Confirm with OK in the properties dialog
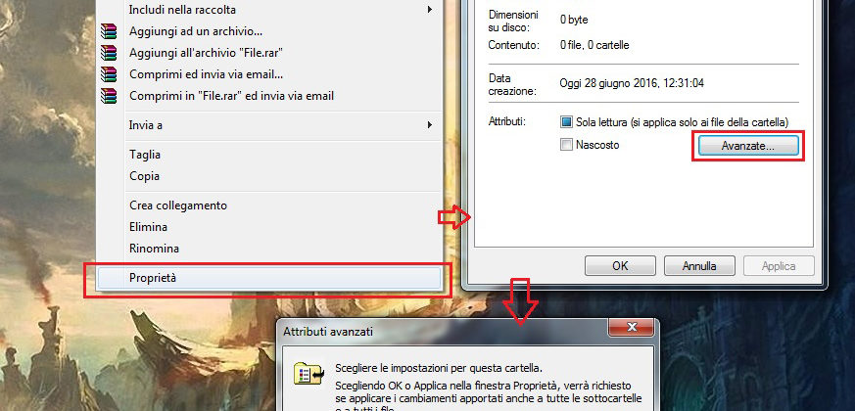Screen dimensions: 855x411 click(x=620, y=266)
